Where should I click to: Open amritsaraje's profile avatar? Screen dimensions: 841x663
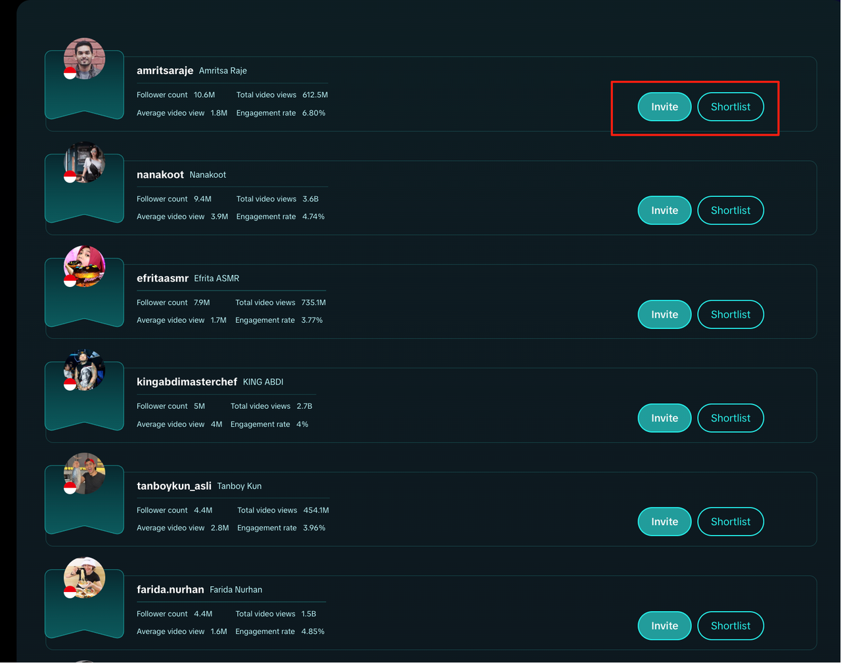tap(84, 58)
